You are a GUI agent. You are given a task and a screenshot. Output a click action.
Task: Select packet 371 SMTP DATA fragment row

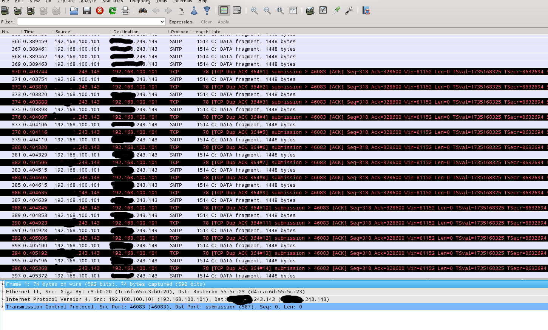point(274,79)
